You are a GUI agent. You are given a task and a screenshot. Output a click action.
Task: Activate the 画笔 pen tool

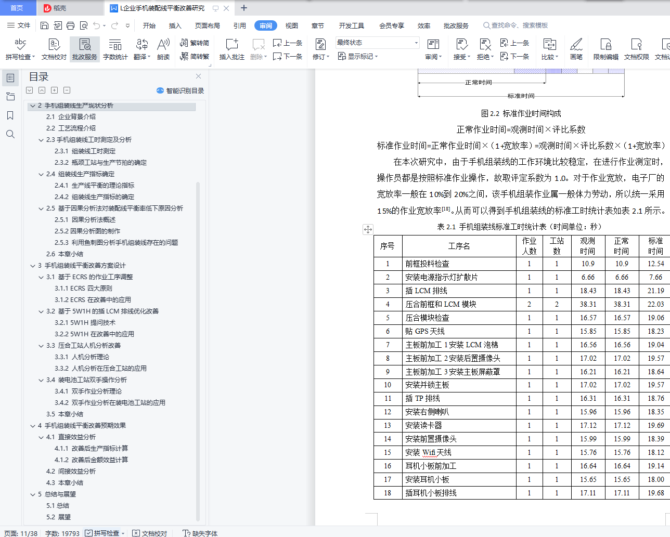point(576,50)
